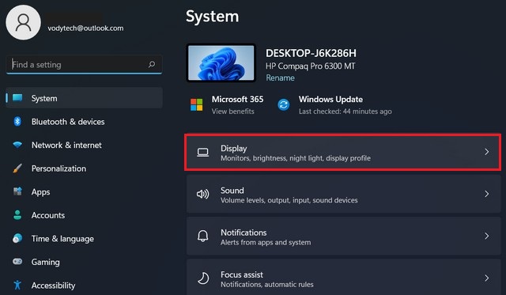This screenshot has height=295, width=506.
Task: Click the DESKTOP-J6K286H device name
Action: pos(311,53)
